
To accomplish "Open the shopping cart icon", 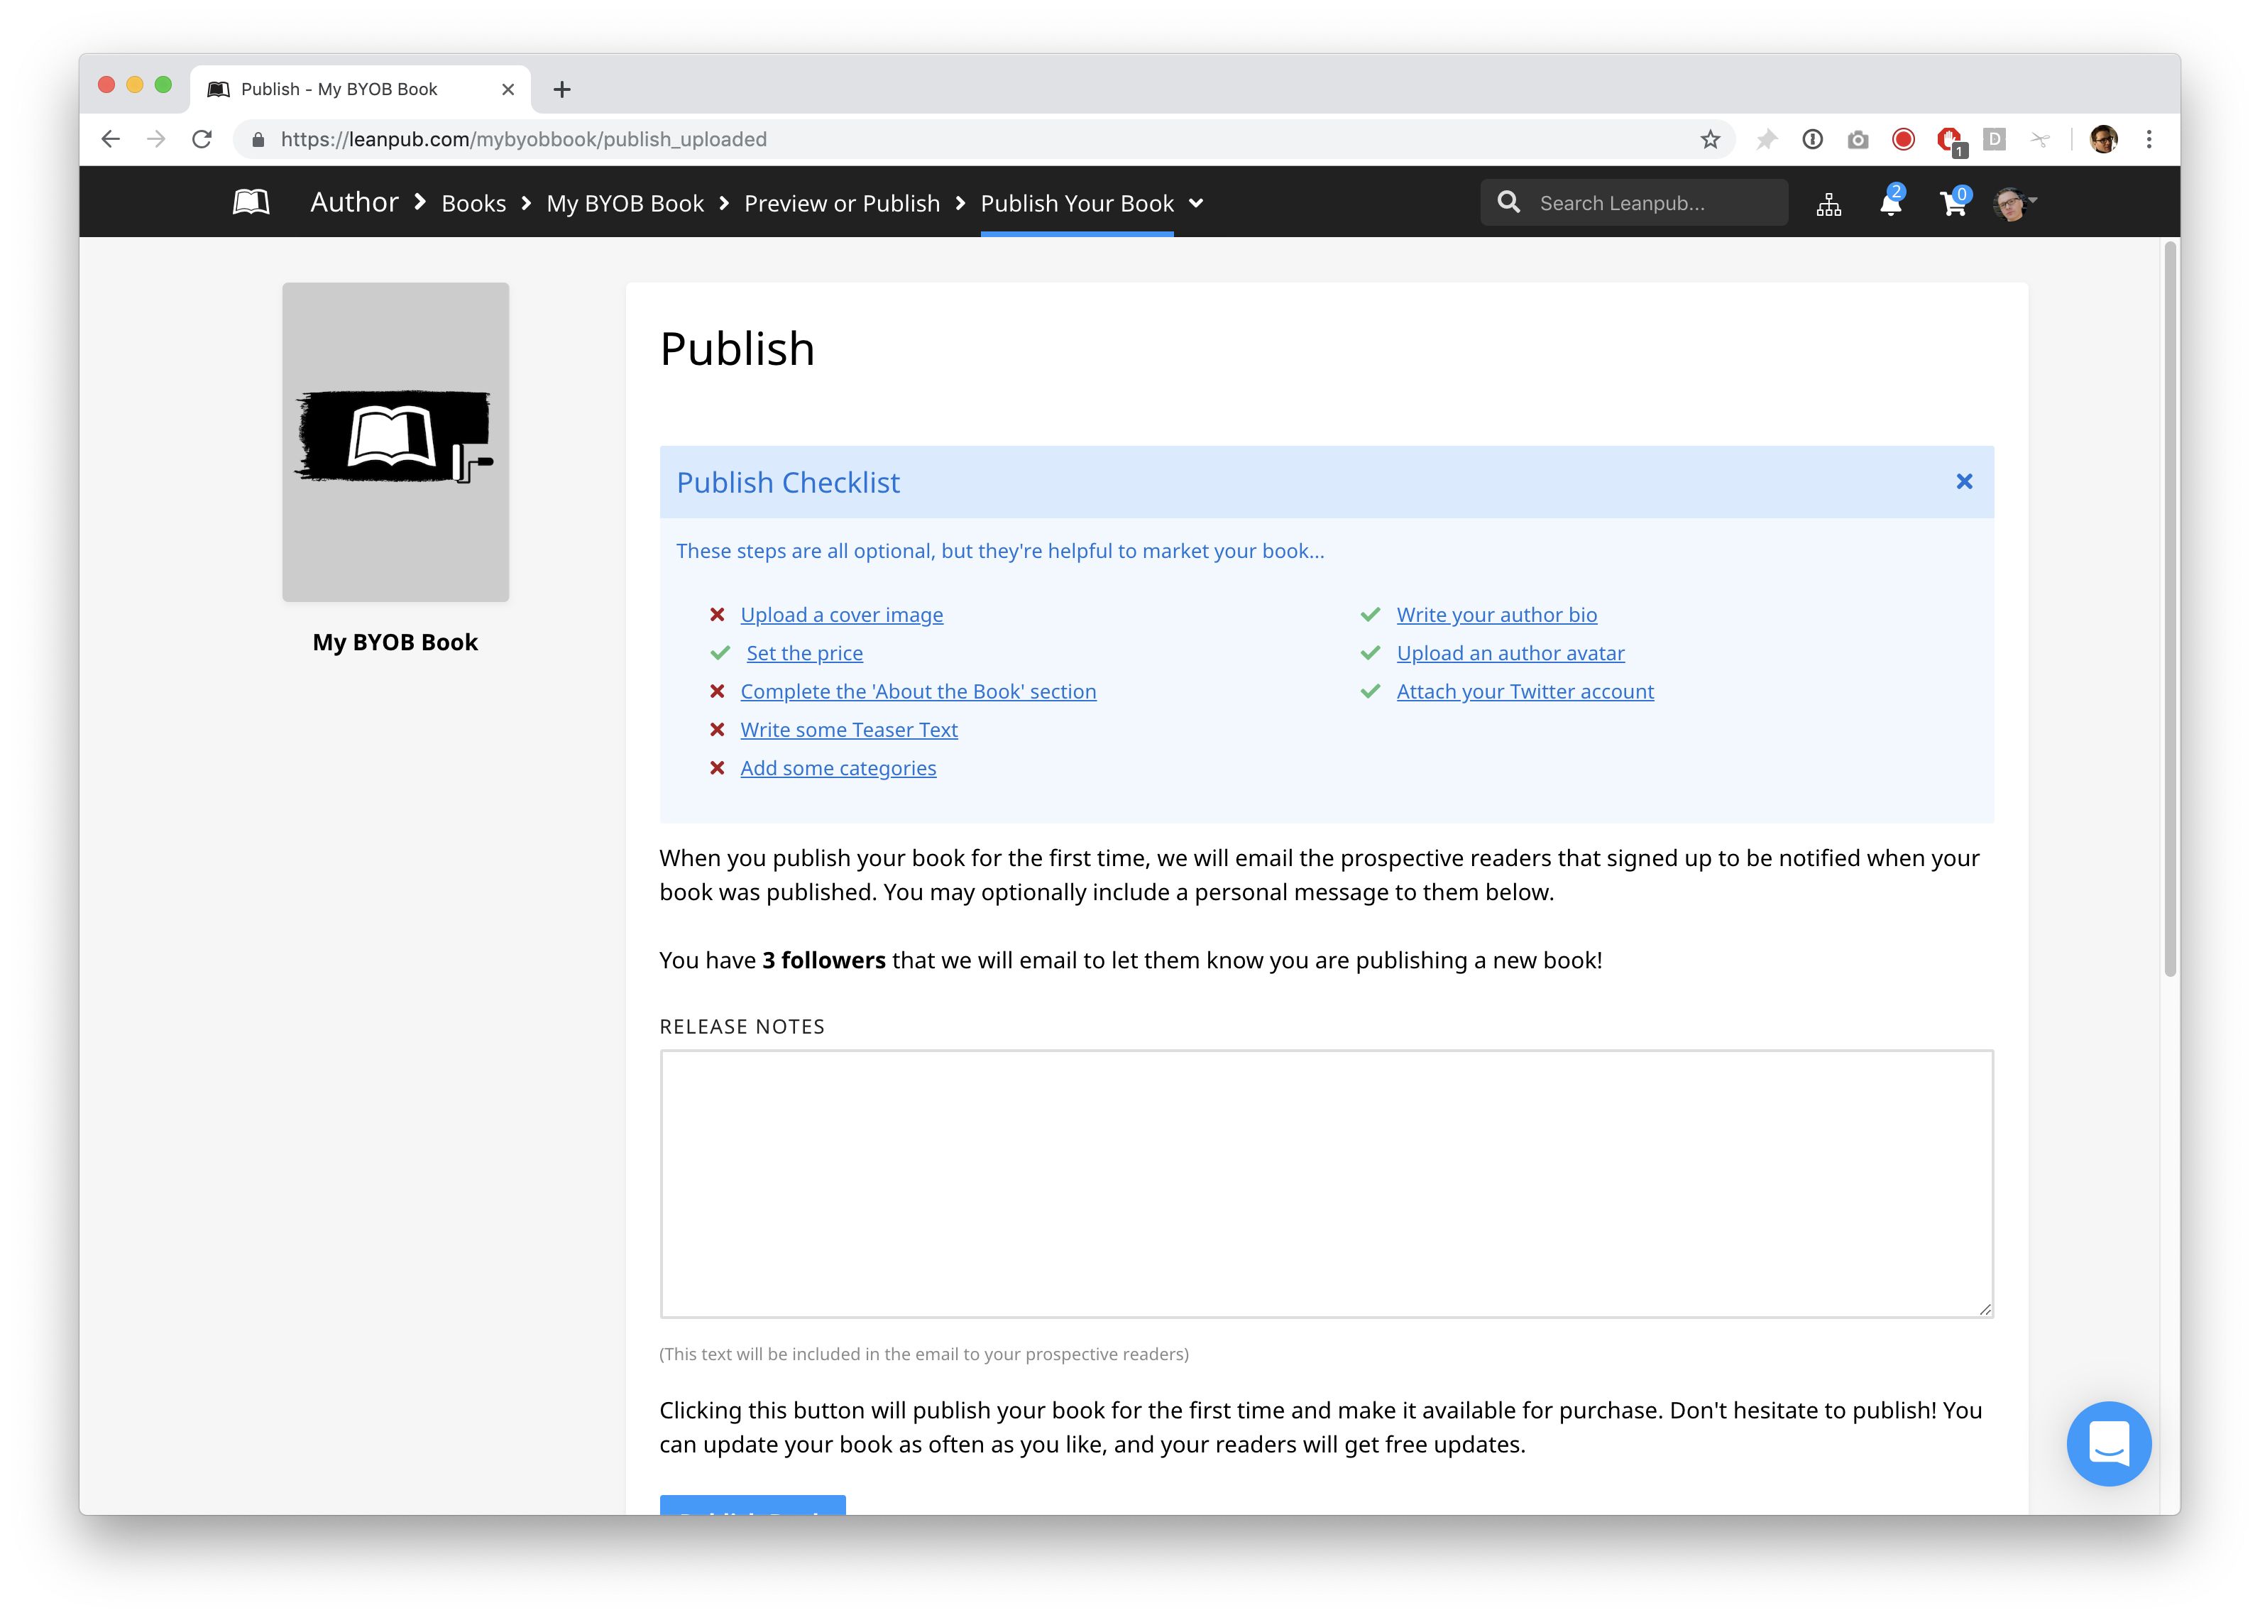I will click(1953, 202).
